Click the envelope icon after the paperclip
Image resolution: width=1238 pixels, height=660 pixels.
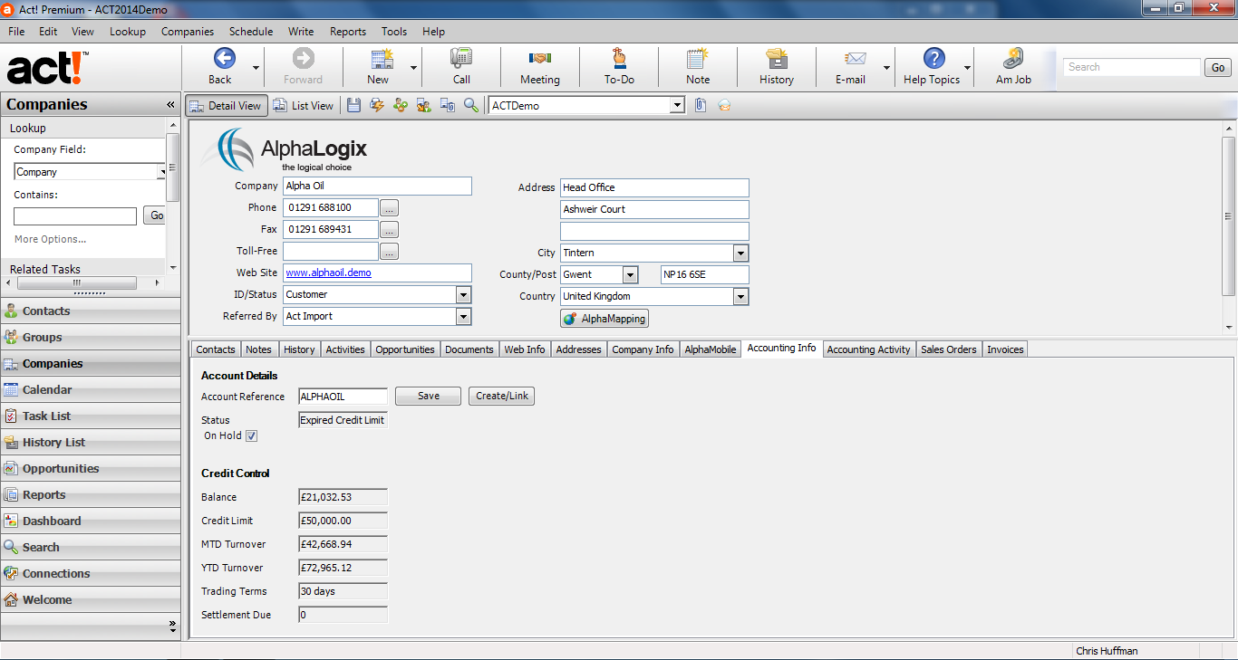point(724,106)
